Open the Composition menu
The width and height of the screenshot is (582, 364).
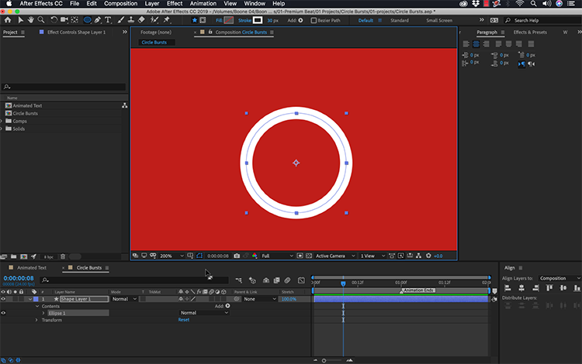120,4
